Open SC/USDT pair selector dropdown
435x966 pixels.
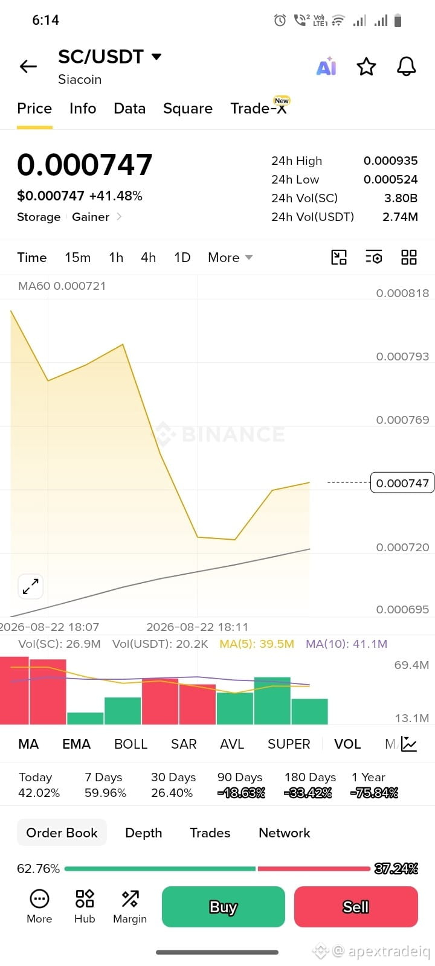coord(156,57)
